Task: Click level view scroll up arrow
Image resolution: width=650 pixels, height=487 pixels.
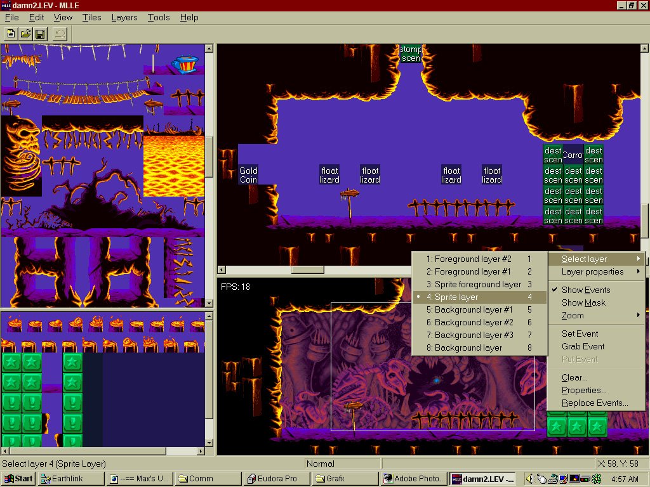Action: (x=644, y=48)
